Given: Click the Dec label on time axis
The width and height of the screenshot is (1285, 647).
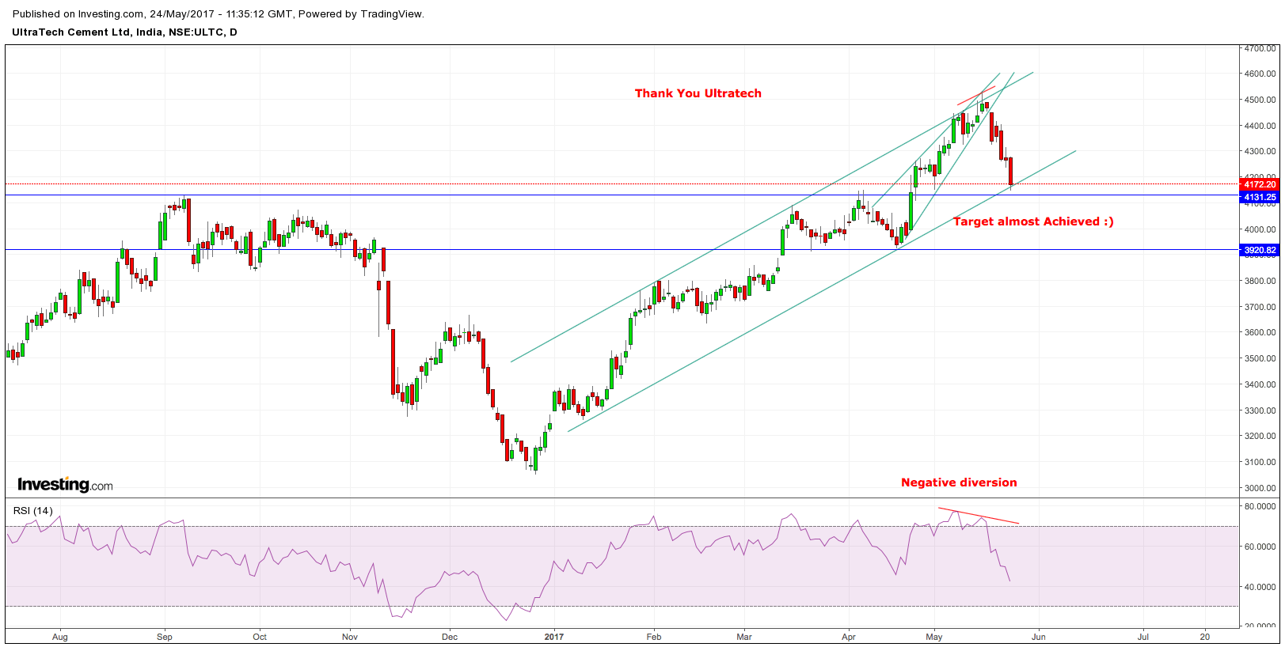Looking at the screenshot, I should 450,637.
